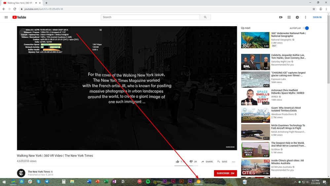
Task: Open Chrome profile avatar icon
Action: click(320, 9)
